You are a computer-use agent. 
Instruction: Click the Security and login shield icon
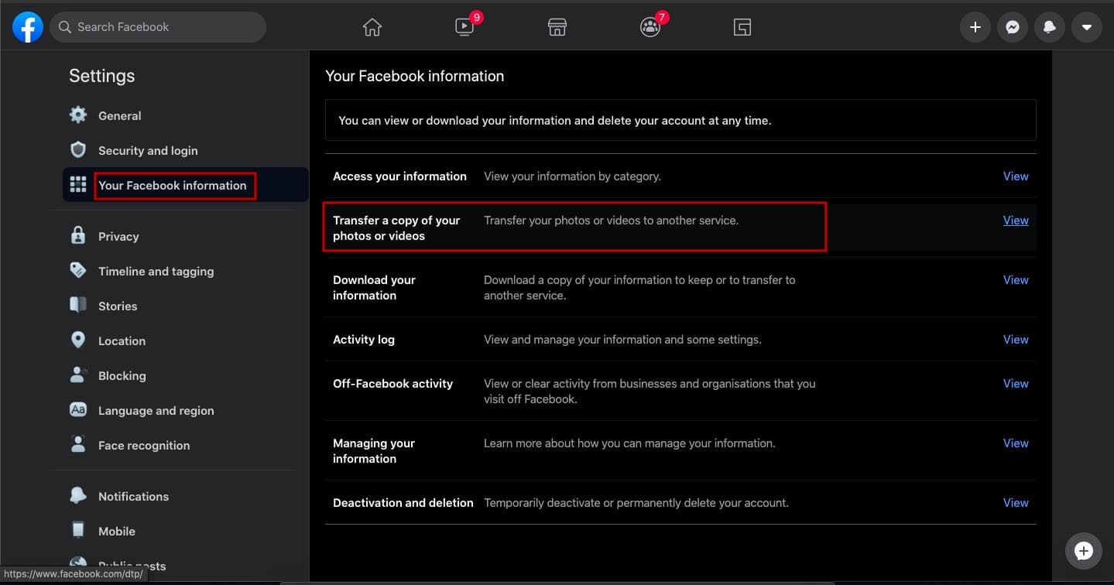click(x=78, y=150)
